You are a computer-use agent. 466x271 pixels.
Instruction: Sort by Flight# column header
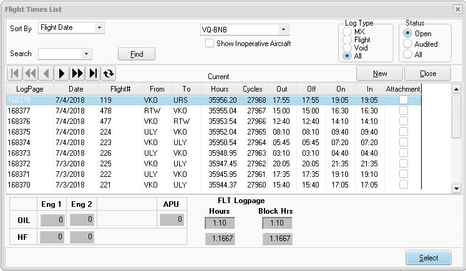(120, 89)
